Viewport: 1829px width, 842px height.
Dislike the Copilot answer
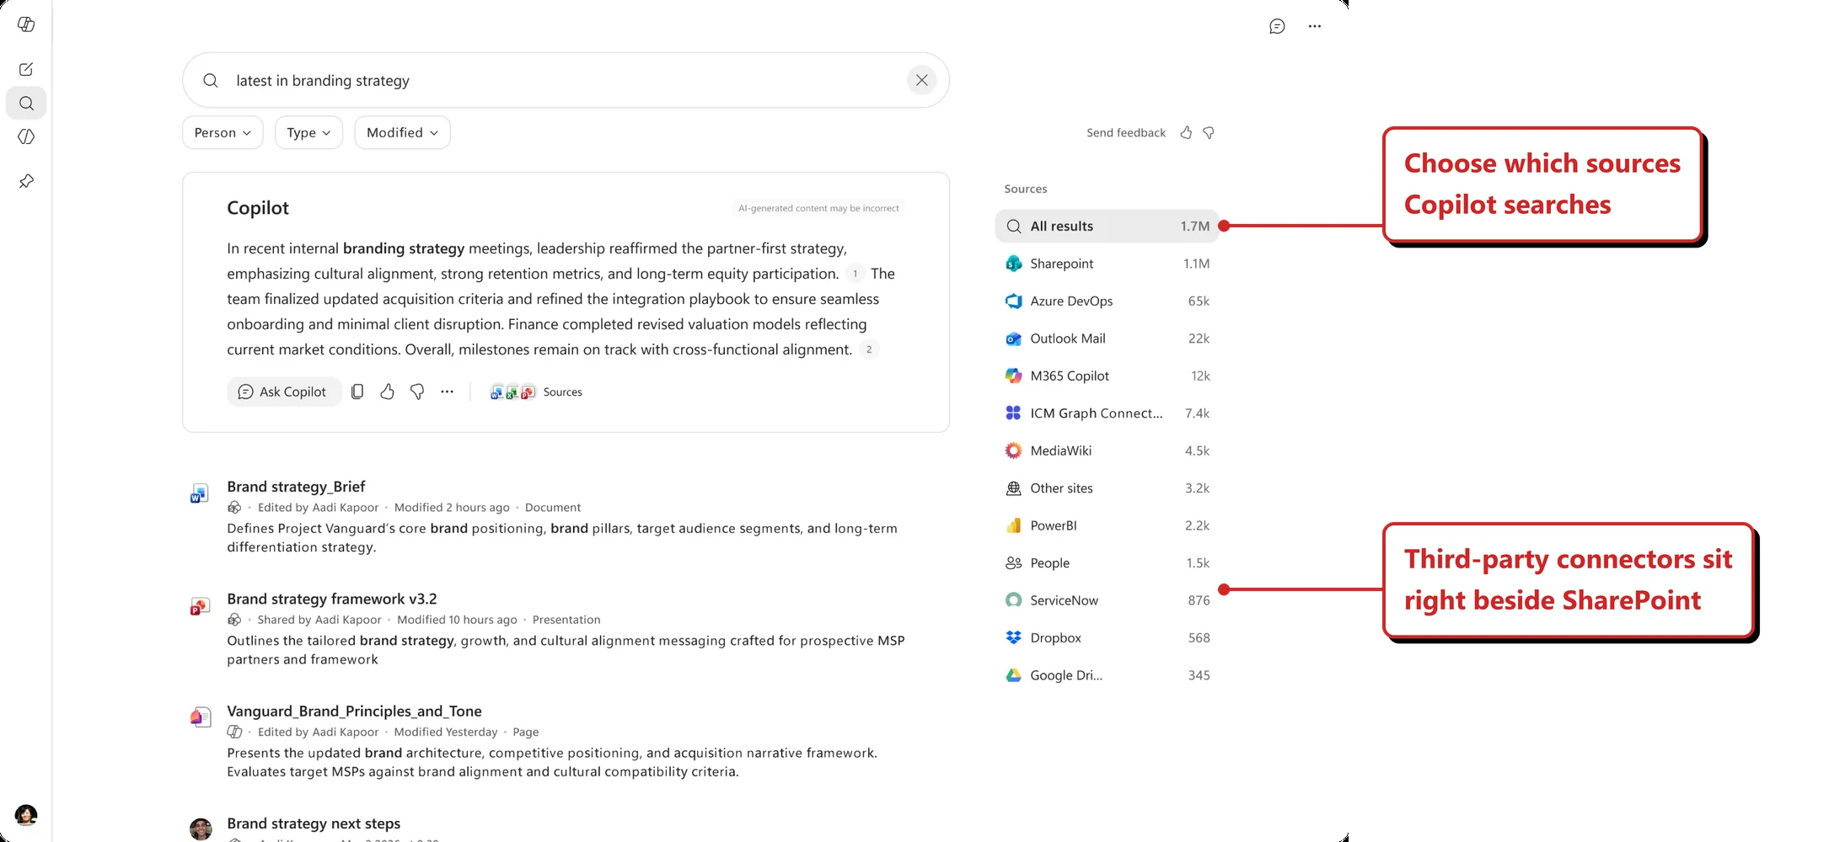(417, 392)
